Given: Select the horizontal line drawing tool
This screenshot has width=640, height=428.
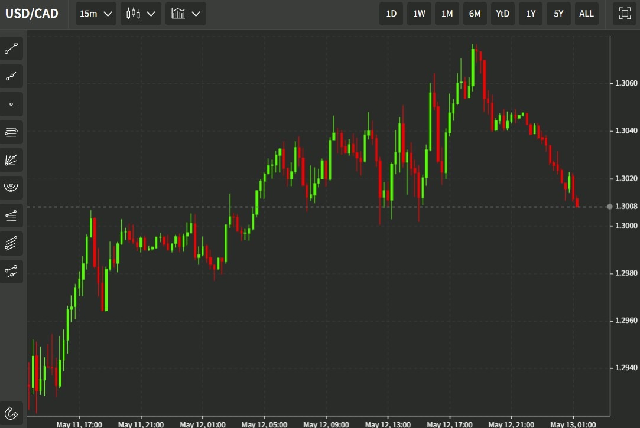Looking at the screenshot, I should point(11,104).
